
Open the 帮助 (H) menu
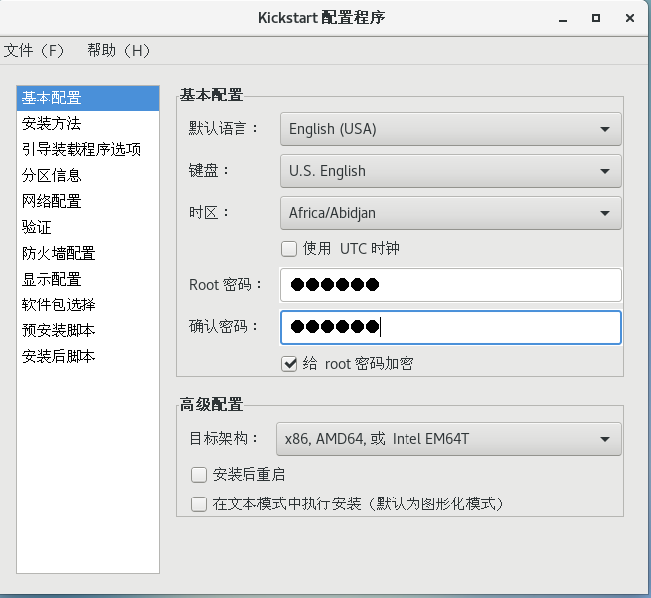point(118,51)
